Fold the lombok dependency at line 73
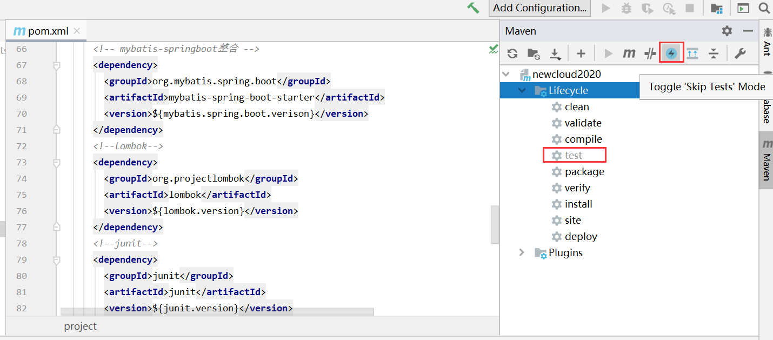 click(56, 162)
